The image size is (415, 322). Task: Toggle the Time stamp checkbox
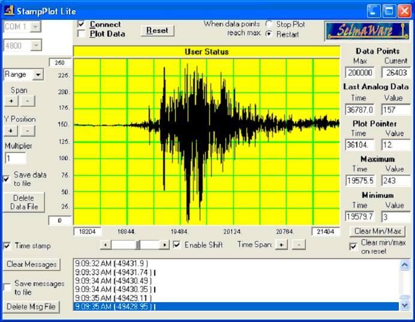(7, 246)
